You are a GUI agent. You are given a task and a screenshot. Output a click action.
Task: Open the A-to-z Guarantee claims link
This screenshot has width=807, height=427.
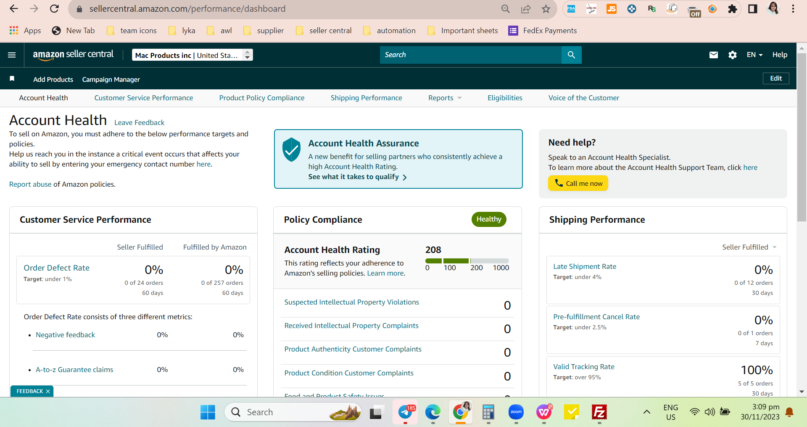pos(74,370)
